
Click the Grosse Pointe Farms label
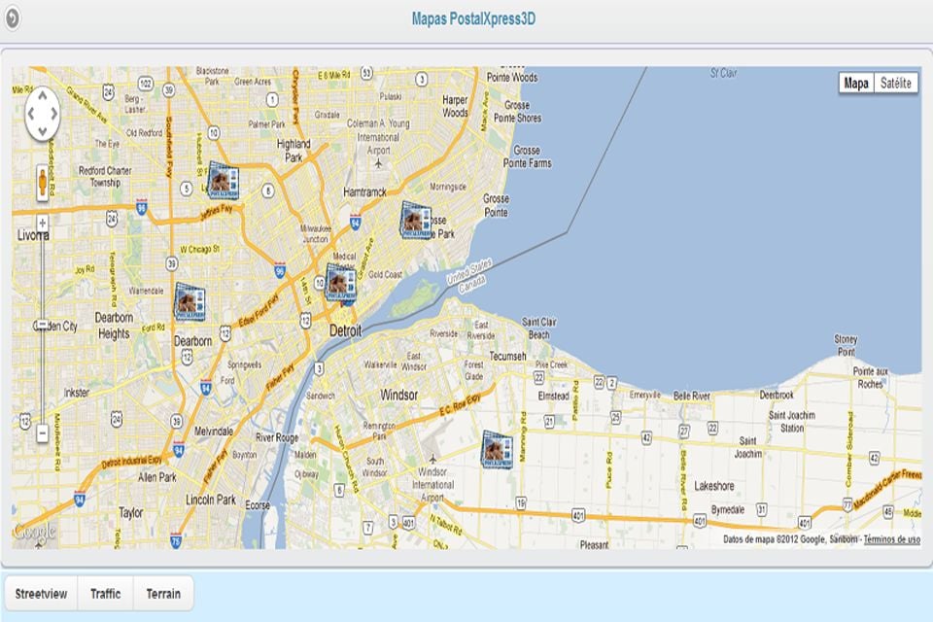click(527, 156)
